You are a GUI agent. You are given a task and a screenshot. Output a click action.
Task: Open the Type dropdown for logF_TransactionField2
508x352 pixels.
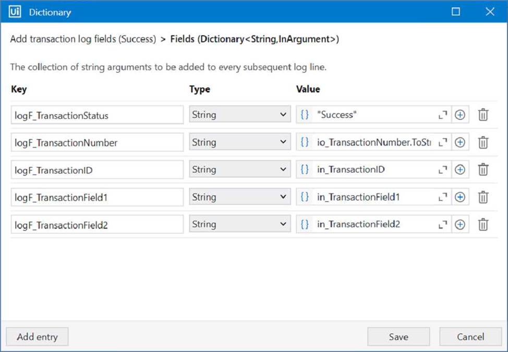(240, 224)
